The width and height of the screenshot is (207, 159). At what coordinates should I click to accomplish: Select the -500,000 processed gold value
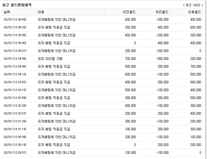162,59
